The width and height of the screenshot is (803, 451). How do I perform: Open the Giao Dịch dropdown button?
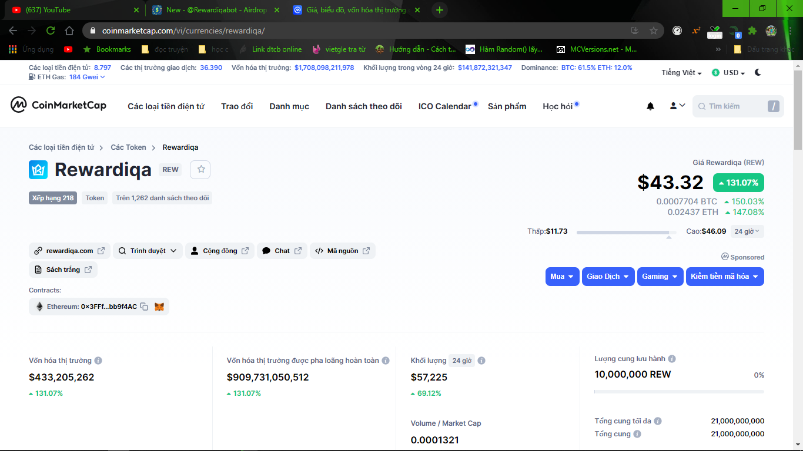608,277
